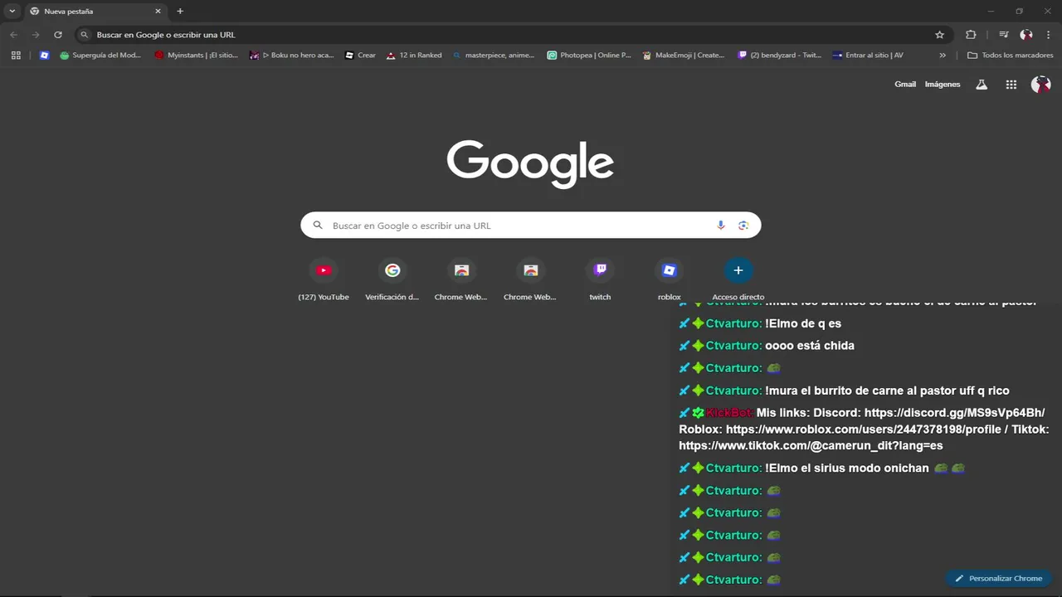Open Search Labs flask icon
This screenshot has height=597, width=1062.
tap(982, 85)
